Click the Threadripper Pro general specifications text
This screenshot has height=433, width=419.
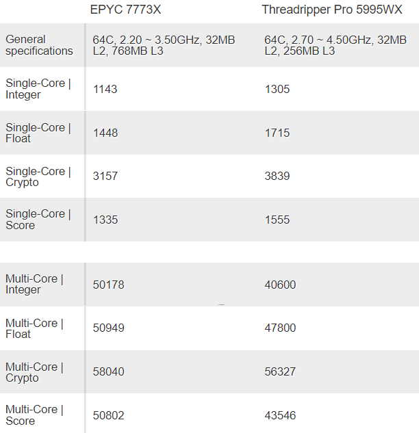tap(335, 46)
